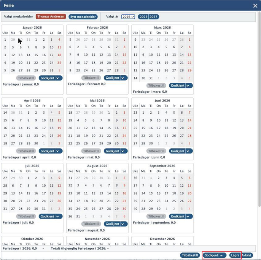Image resolution: width=261 pixels, height=260 pixels.
Task: Select 19 in Januar 2026
Action: pos(13,63)
